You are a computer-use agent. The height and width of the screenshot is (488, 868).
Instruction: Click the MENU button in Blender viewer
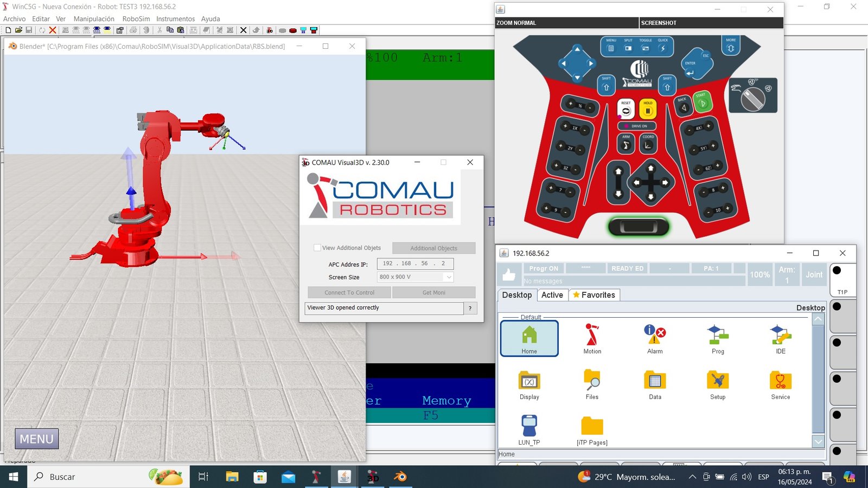click(36, 439)
